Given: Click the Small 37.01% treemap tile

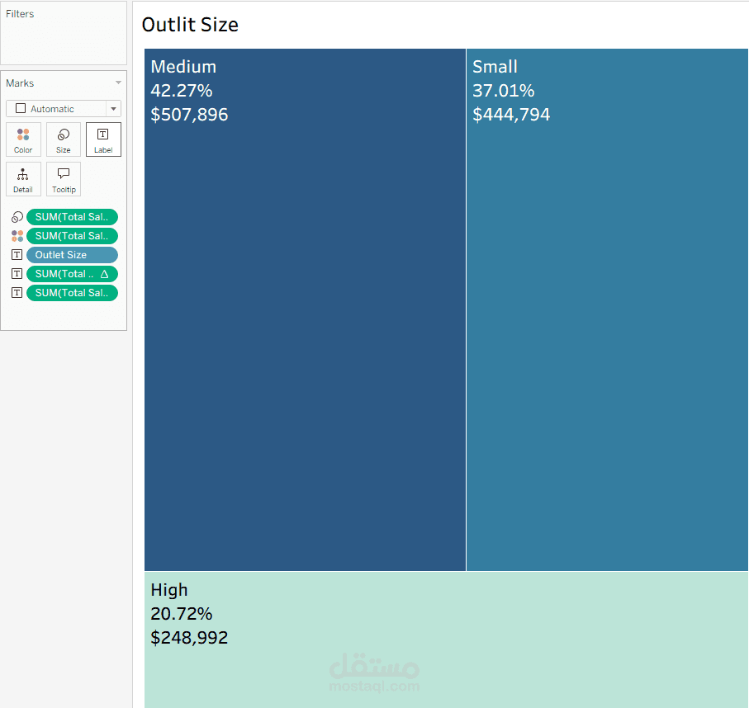Looking at the screenshot, I should coord(607,330).
